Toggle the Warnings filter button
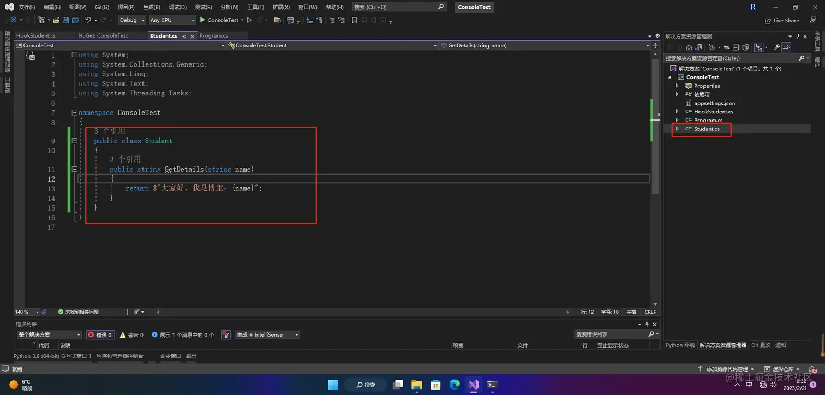The image size is (825, 395). [x=132, y=334]
